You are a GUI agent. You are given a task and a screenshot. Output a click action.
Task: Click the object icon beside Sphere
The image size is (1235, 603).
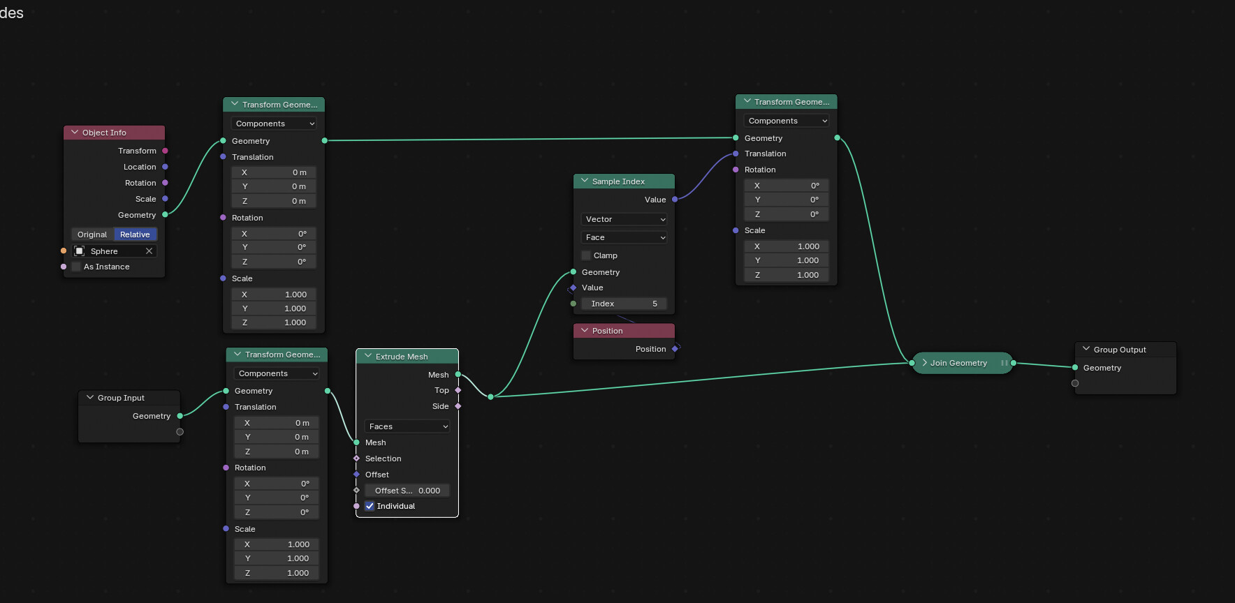(x=80, y=251)
